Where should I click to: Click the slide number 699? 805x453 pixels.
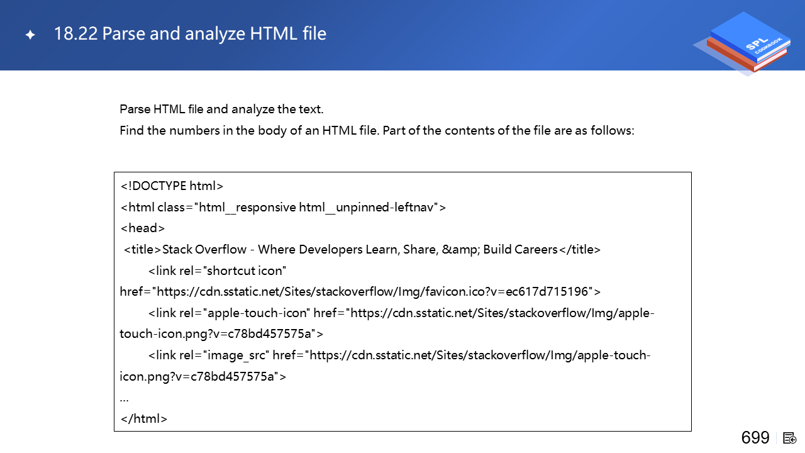(755, 438)
